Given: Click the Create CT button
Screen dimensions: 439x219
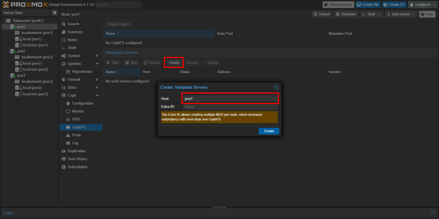Looking at the screenshot, I should [x=394, y=5].
